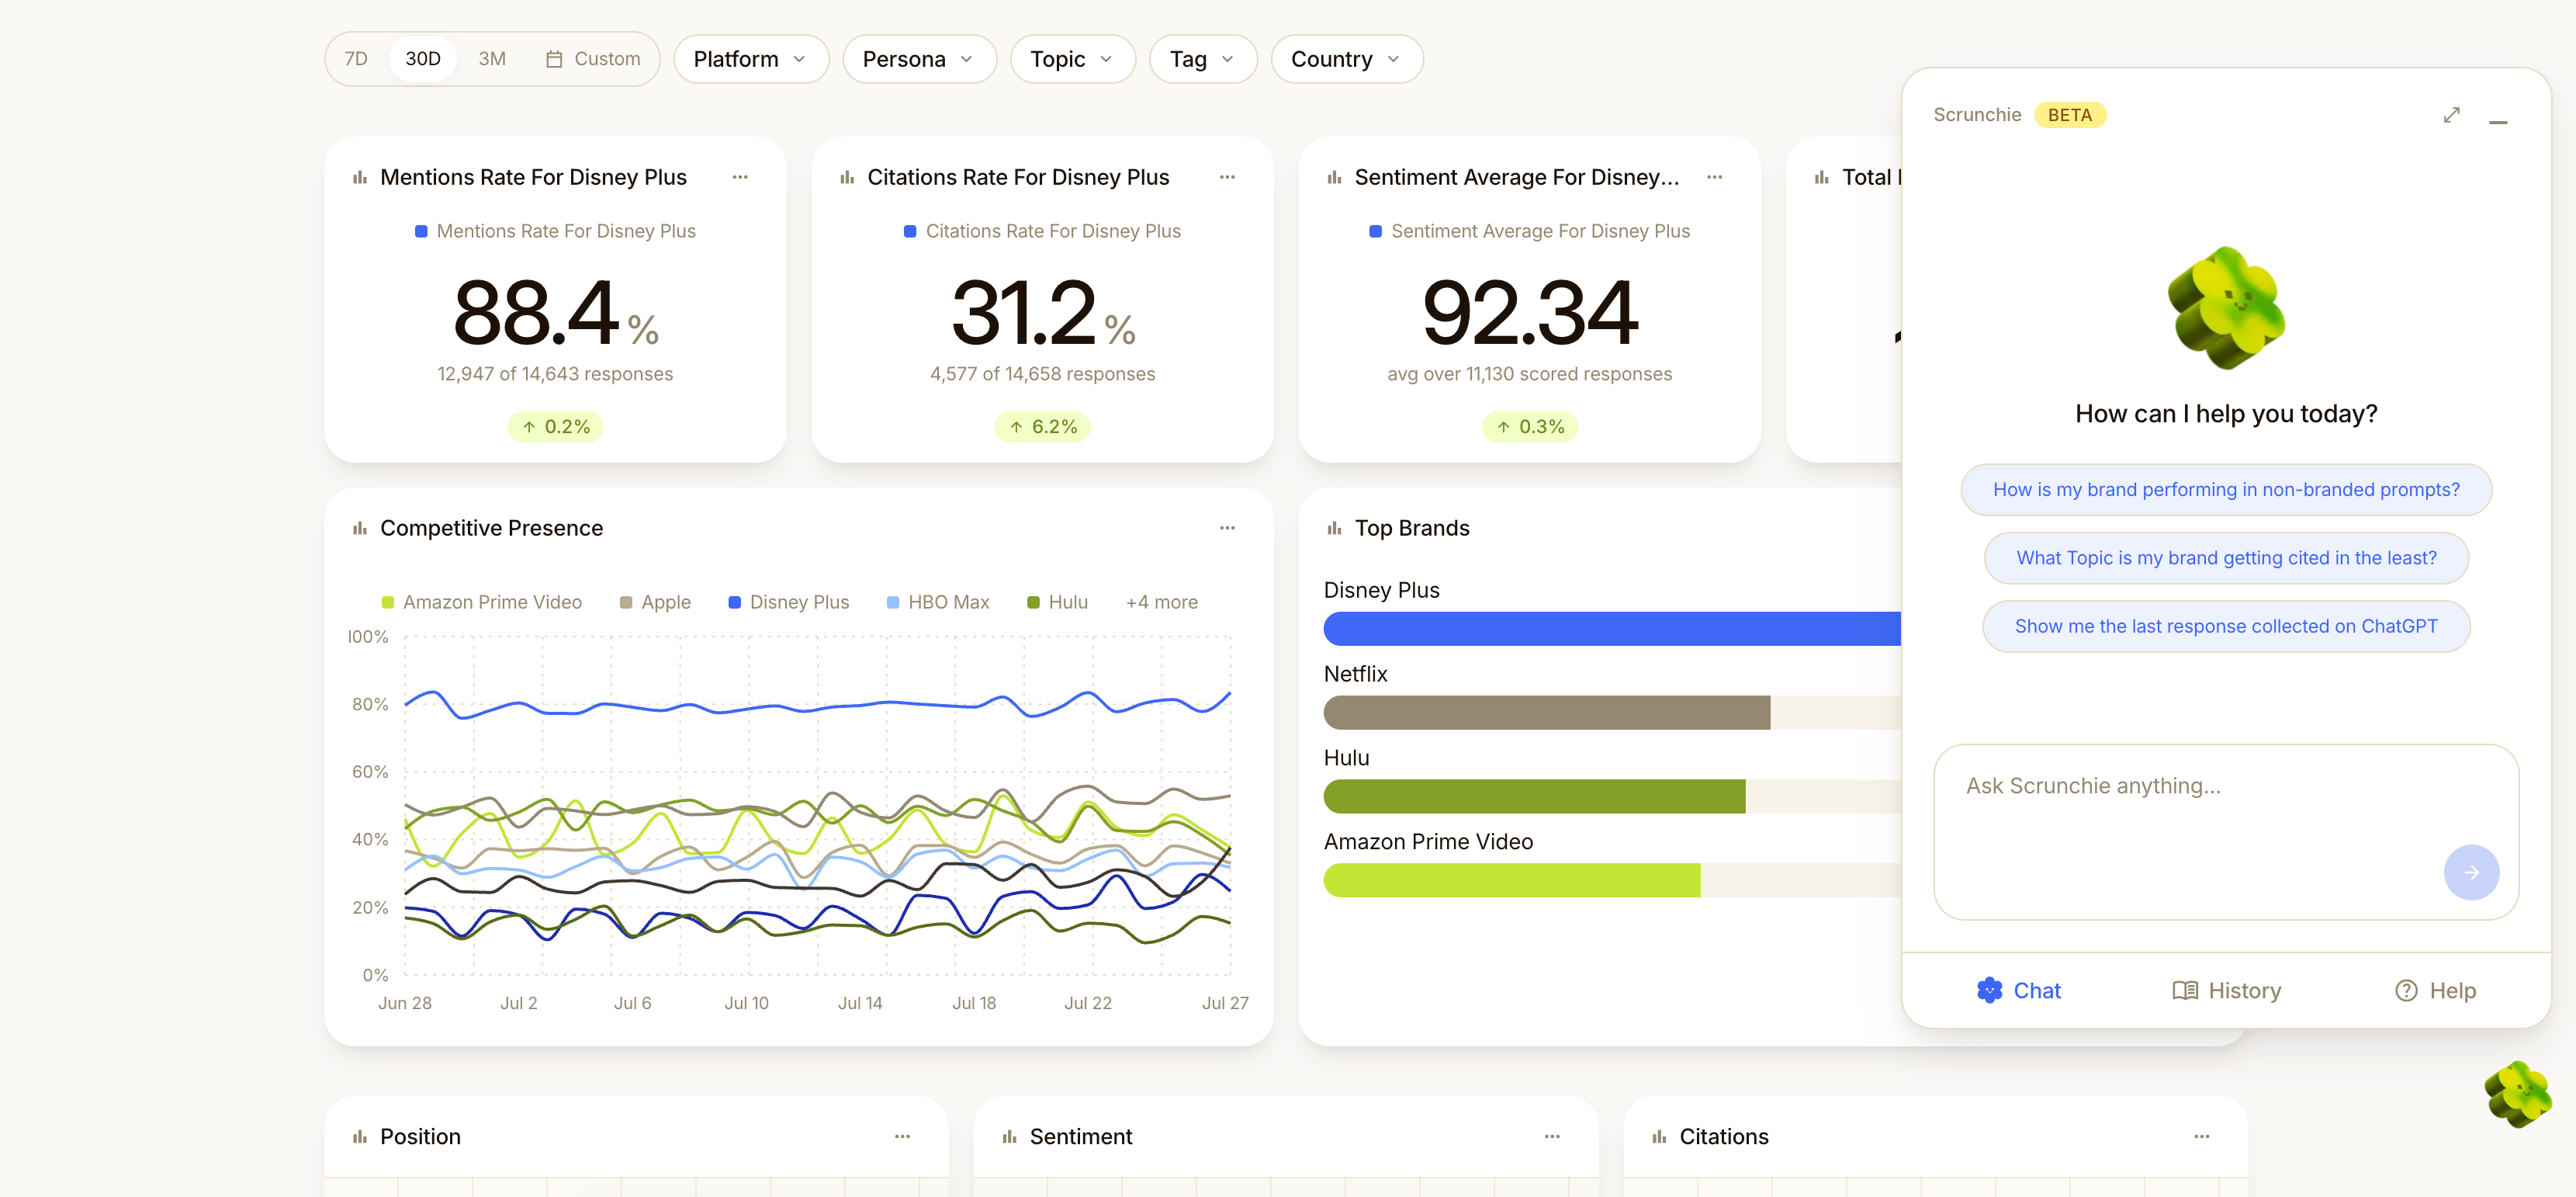Click the Sentiment Average chart icon
Image resolution: width=2576 pixels, height=1197 pixels.
click(x=1334, y=177)
